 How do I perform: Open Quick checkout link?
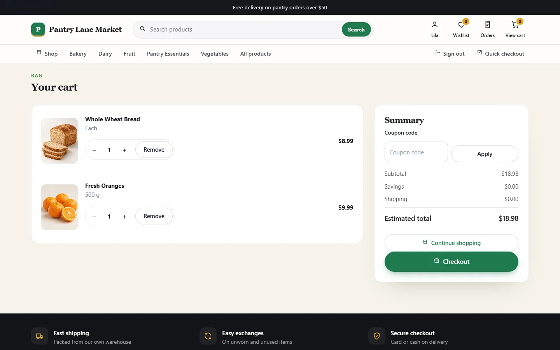tap(501, 54)
